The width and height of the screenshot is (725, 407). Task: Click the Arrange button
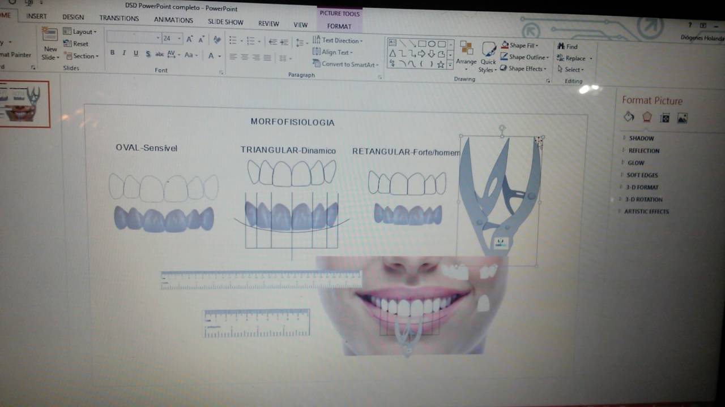click(x=466, y=55)
